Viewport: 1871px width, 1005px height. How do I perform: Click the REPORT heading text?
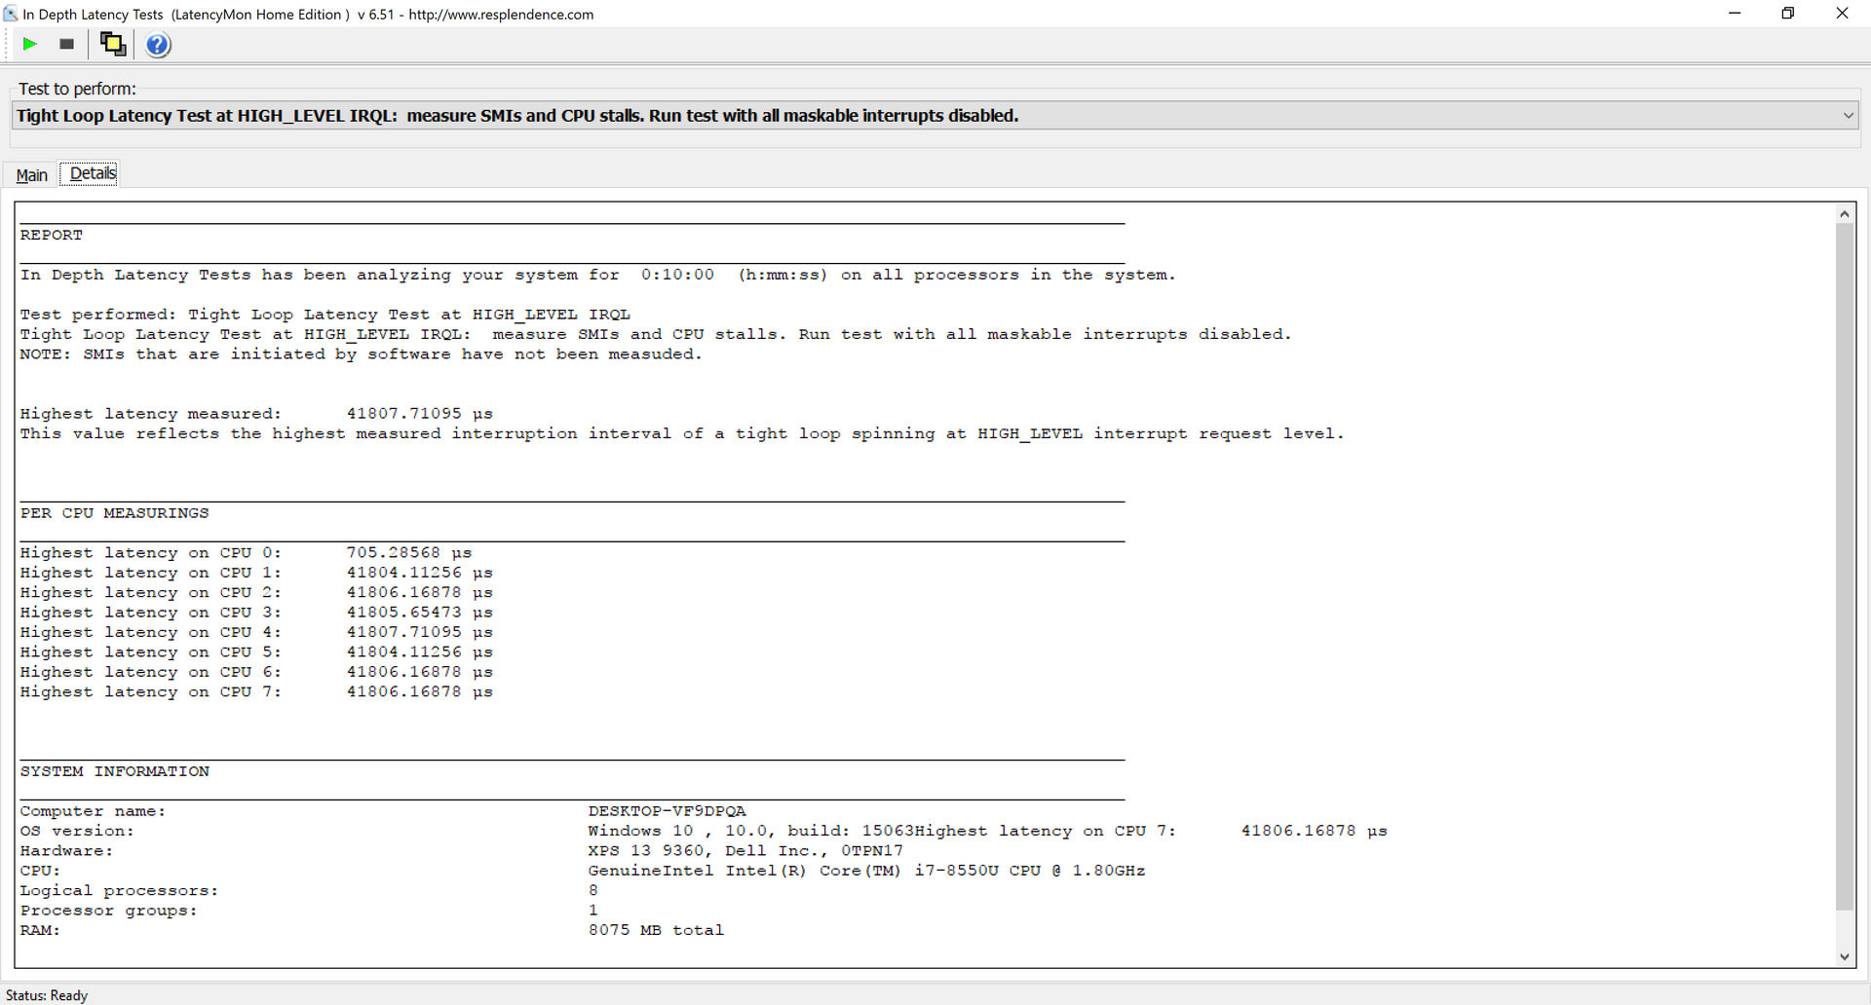coord(52,236)
